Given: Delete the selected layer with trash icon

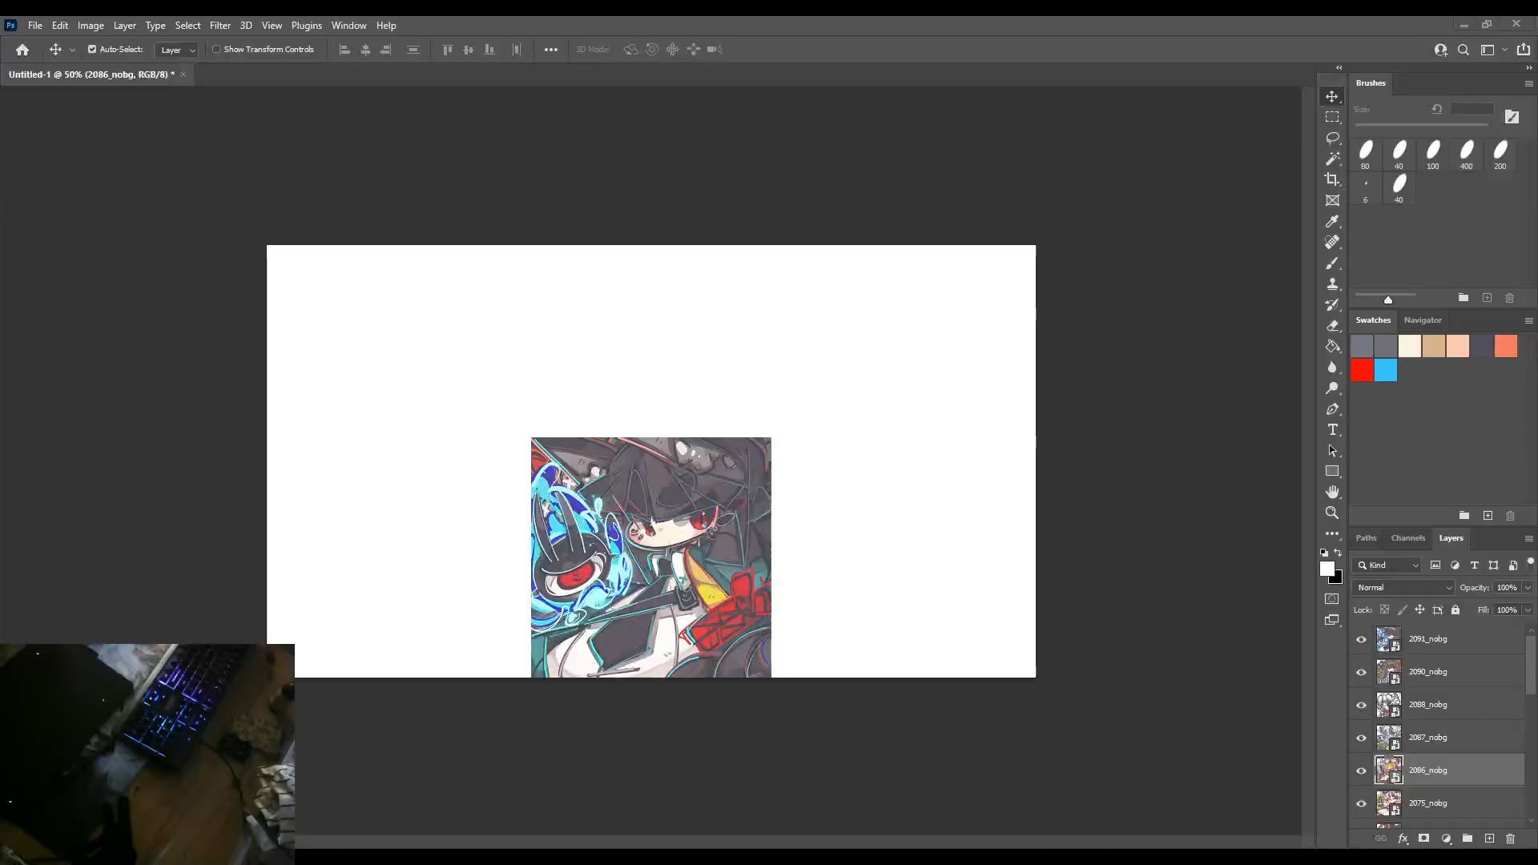Looking at the screenshot, I should pyautogui.click(x=1510, y=839).
